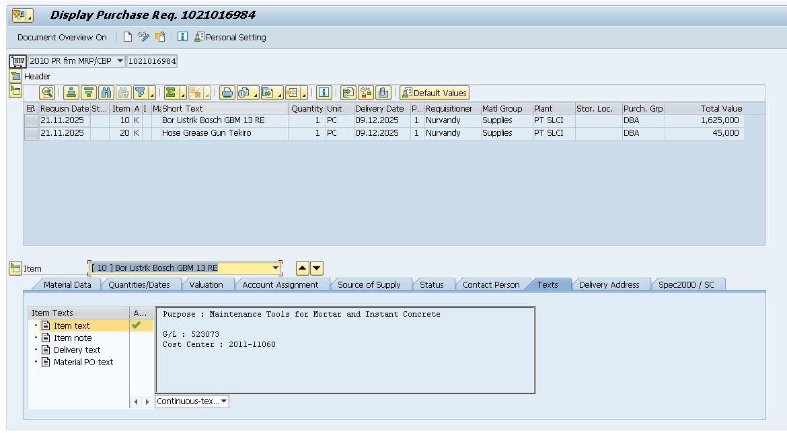Click the Document Overview On button
The image size is (787, 433).
click(x=62, y=38)
